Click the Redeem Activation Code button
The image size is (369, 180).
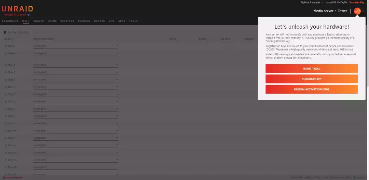(x=311, y=89)
